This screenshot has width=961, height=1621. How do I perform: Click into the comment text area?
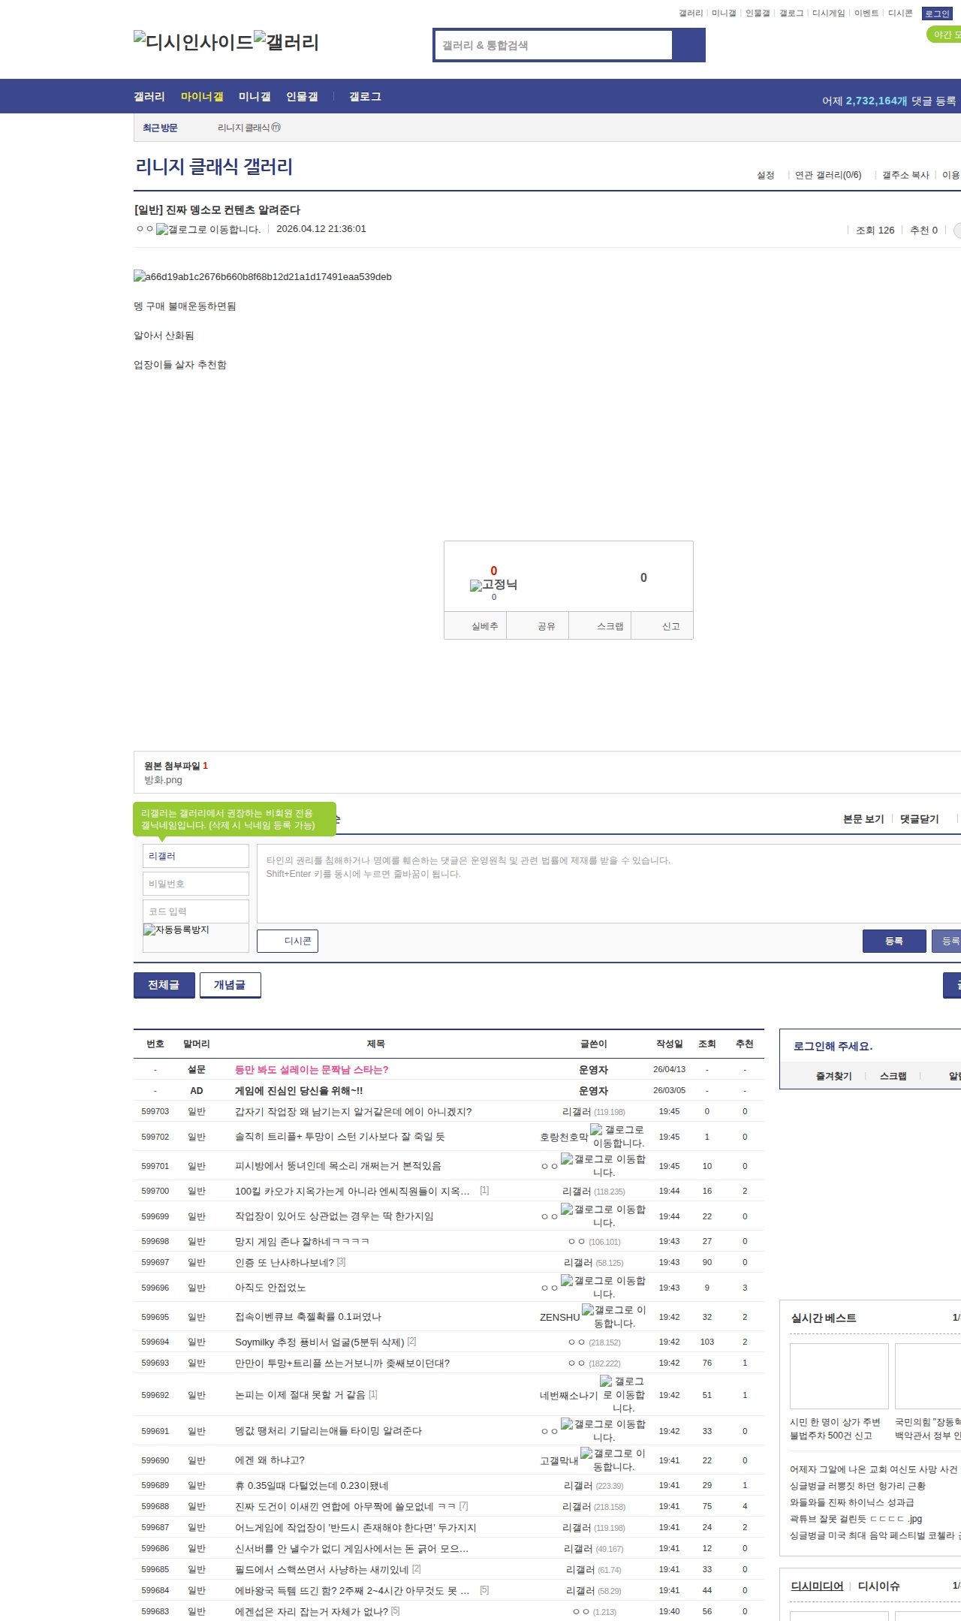tap(609, 884)
